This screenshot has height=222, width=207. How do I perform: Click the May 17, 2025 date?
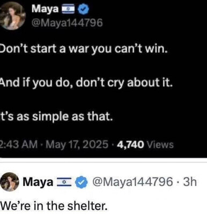point(77,144)
